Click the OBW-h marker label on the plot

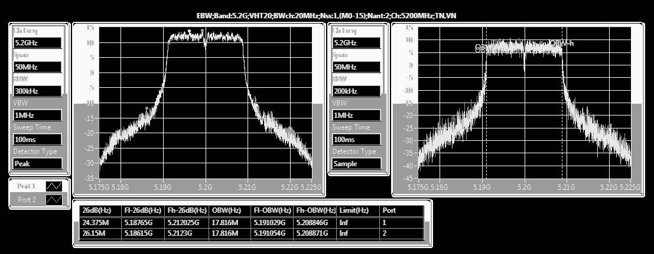pyautogui.click(x=561, y=43)
